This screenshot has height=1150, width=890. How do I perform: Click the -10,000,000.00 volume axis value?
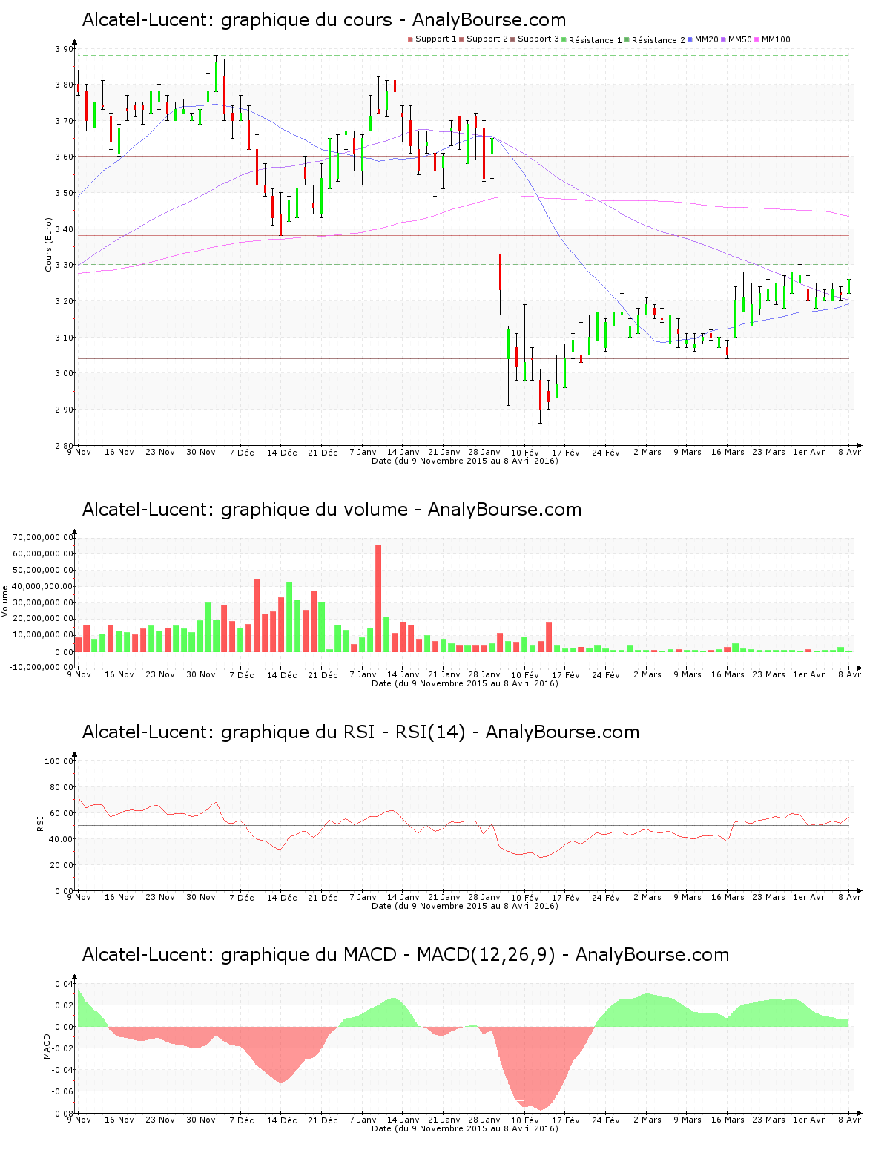coord(42,667)
